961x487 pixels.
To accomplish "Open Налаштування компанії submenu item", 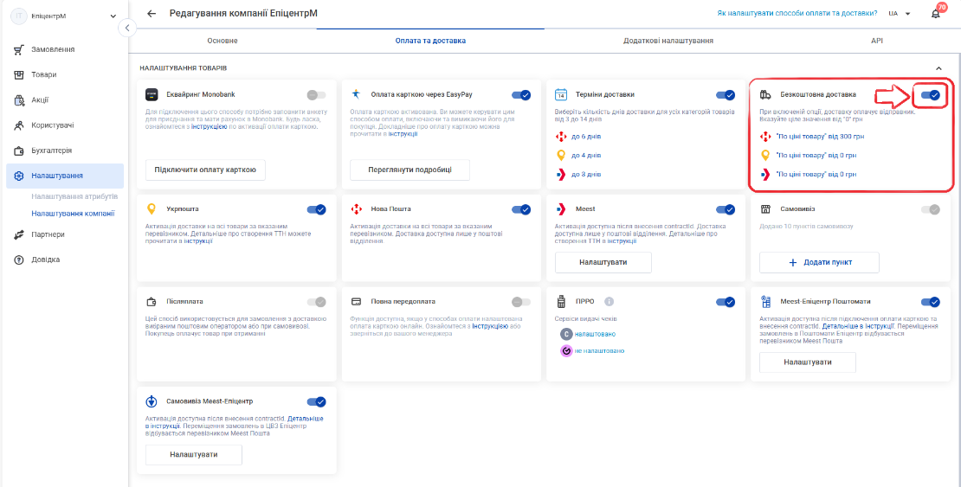I will tap(73, 214).
